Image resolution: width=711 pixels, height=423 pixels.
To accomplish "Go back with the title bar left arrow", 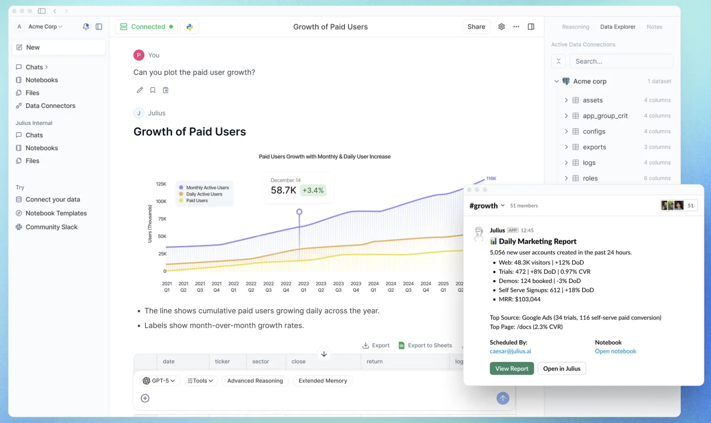I will point(55,11).
